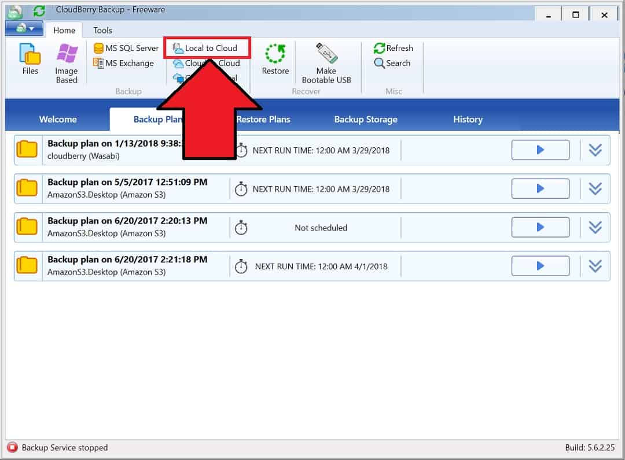Click the 'Not scheduled' status text
The height and width of the screenshot is (460, 625).
(321, 228)
